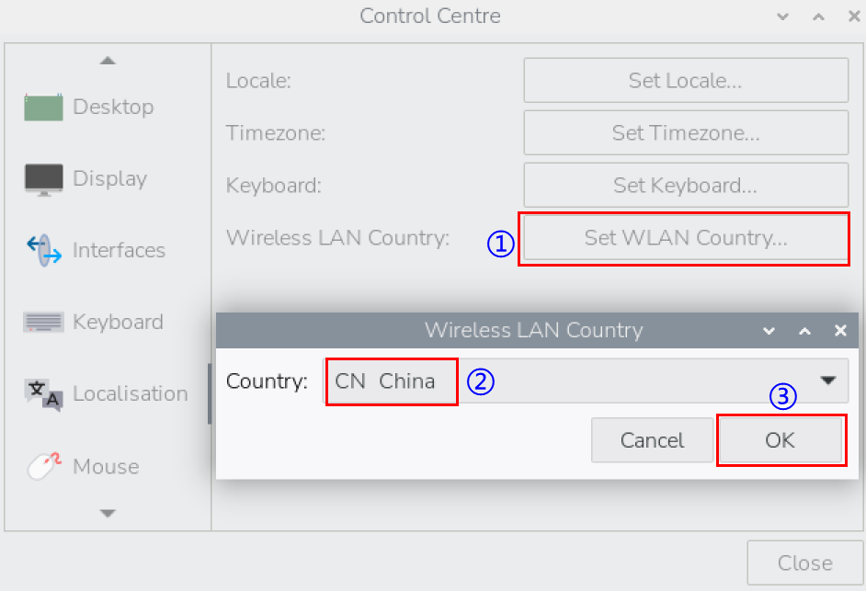This screenshot has height=591, width=866.
Task: Open the Set Locale dialog
Action: click(685, 81)
